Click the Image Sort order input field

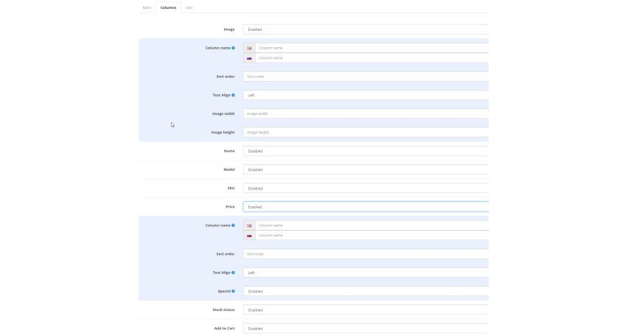366,77
